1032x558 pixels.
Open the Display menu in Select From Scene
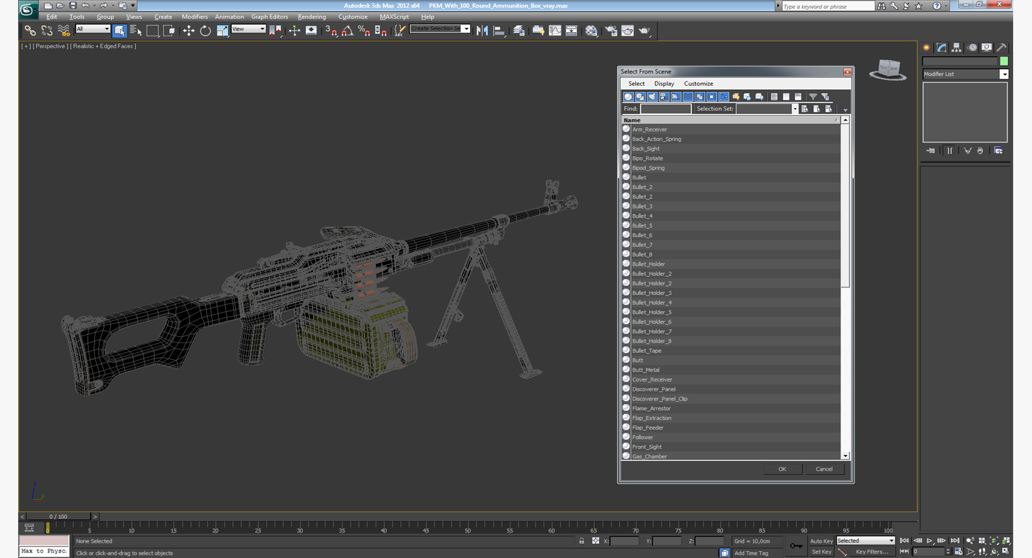(x=664, y=84)
